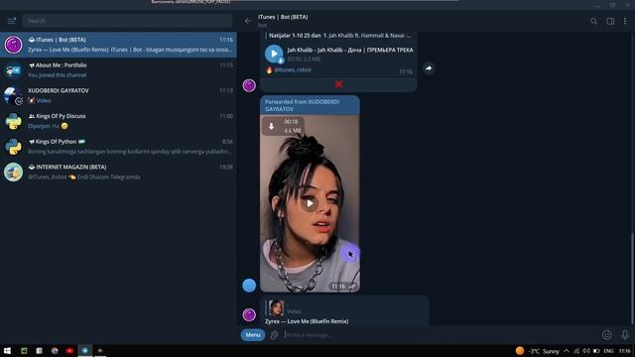Click the Video reply thumbnail preview

coord(276,308)
